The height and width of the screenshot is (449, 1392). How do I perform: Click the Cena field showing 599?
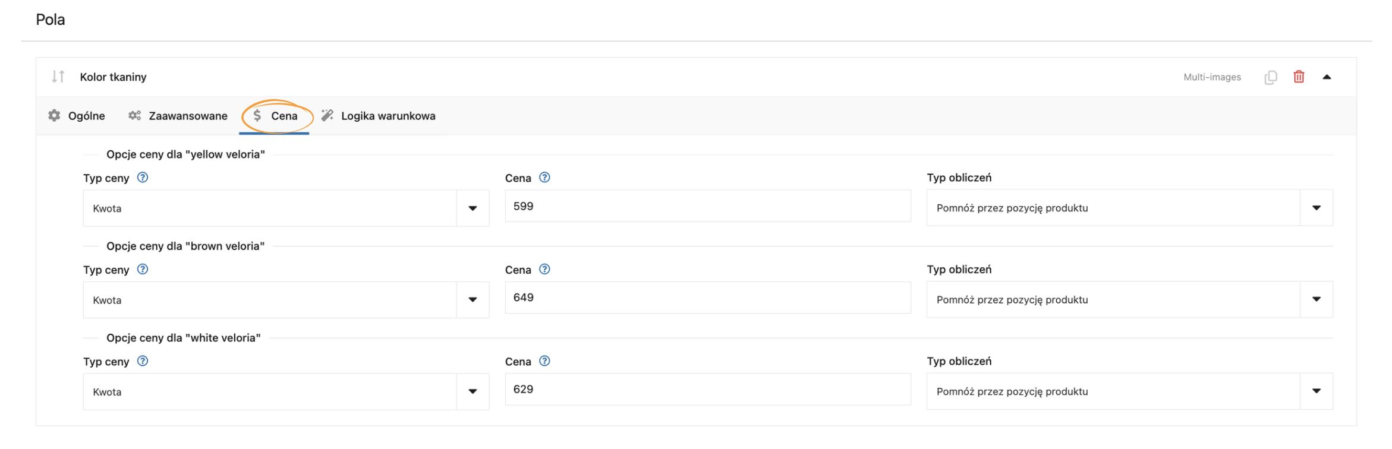[x=707, y=206]
